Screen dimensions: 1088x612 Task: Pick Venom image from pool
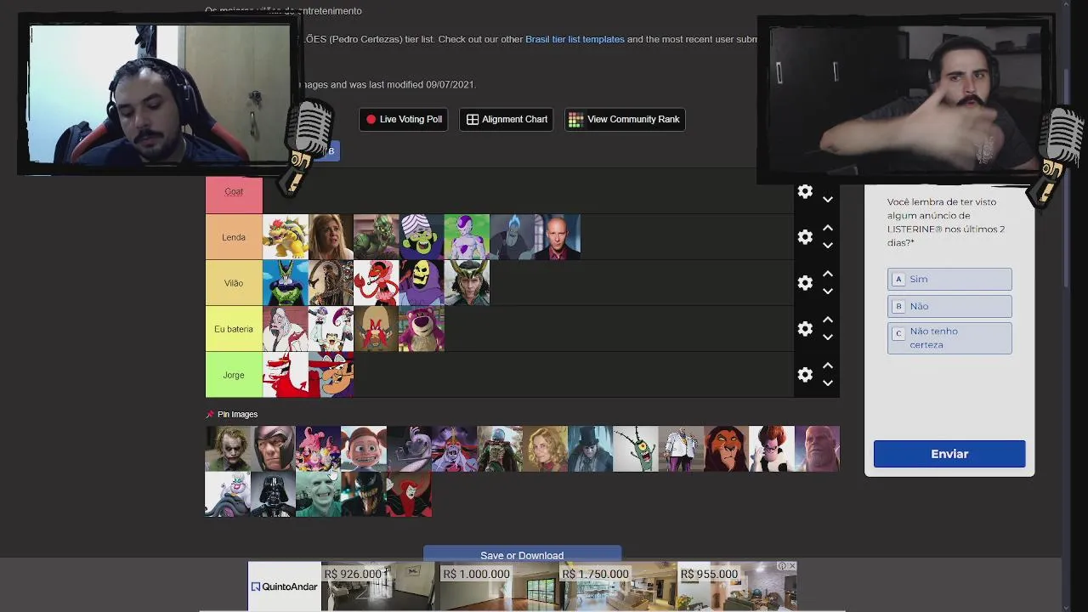[x=364, y=494]
